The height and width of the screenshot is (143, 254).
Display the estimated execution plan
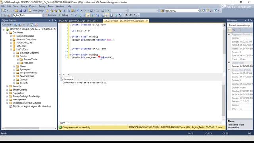(x=80, y=15)
